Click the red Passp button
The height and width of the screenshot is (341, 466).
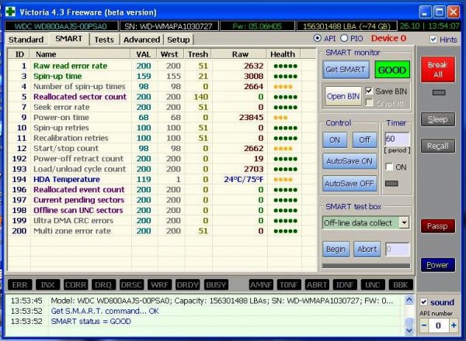click(x=438, y=226)
